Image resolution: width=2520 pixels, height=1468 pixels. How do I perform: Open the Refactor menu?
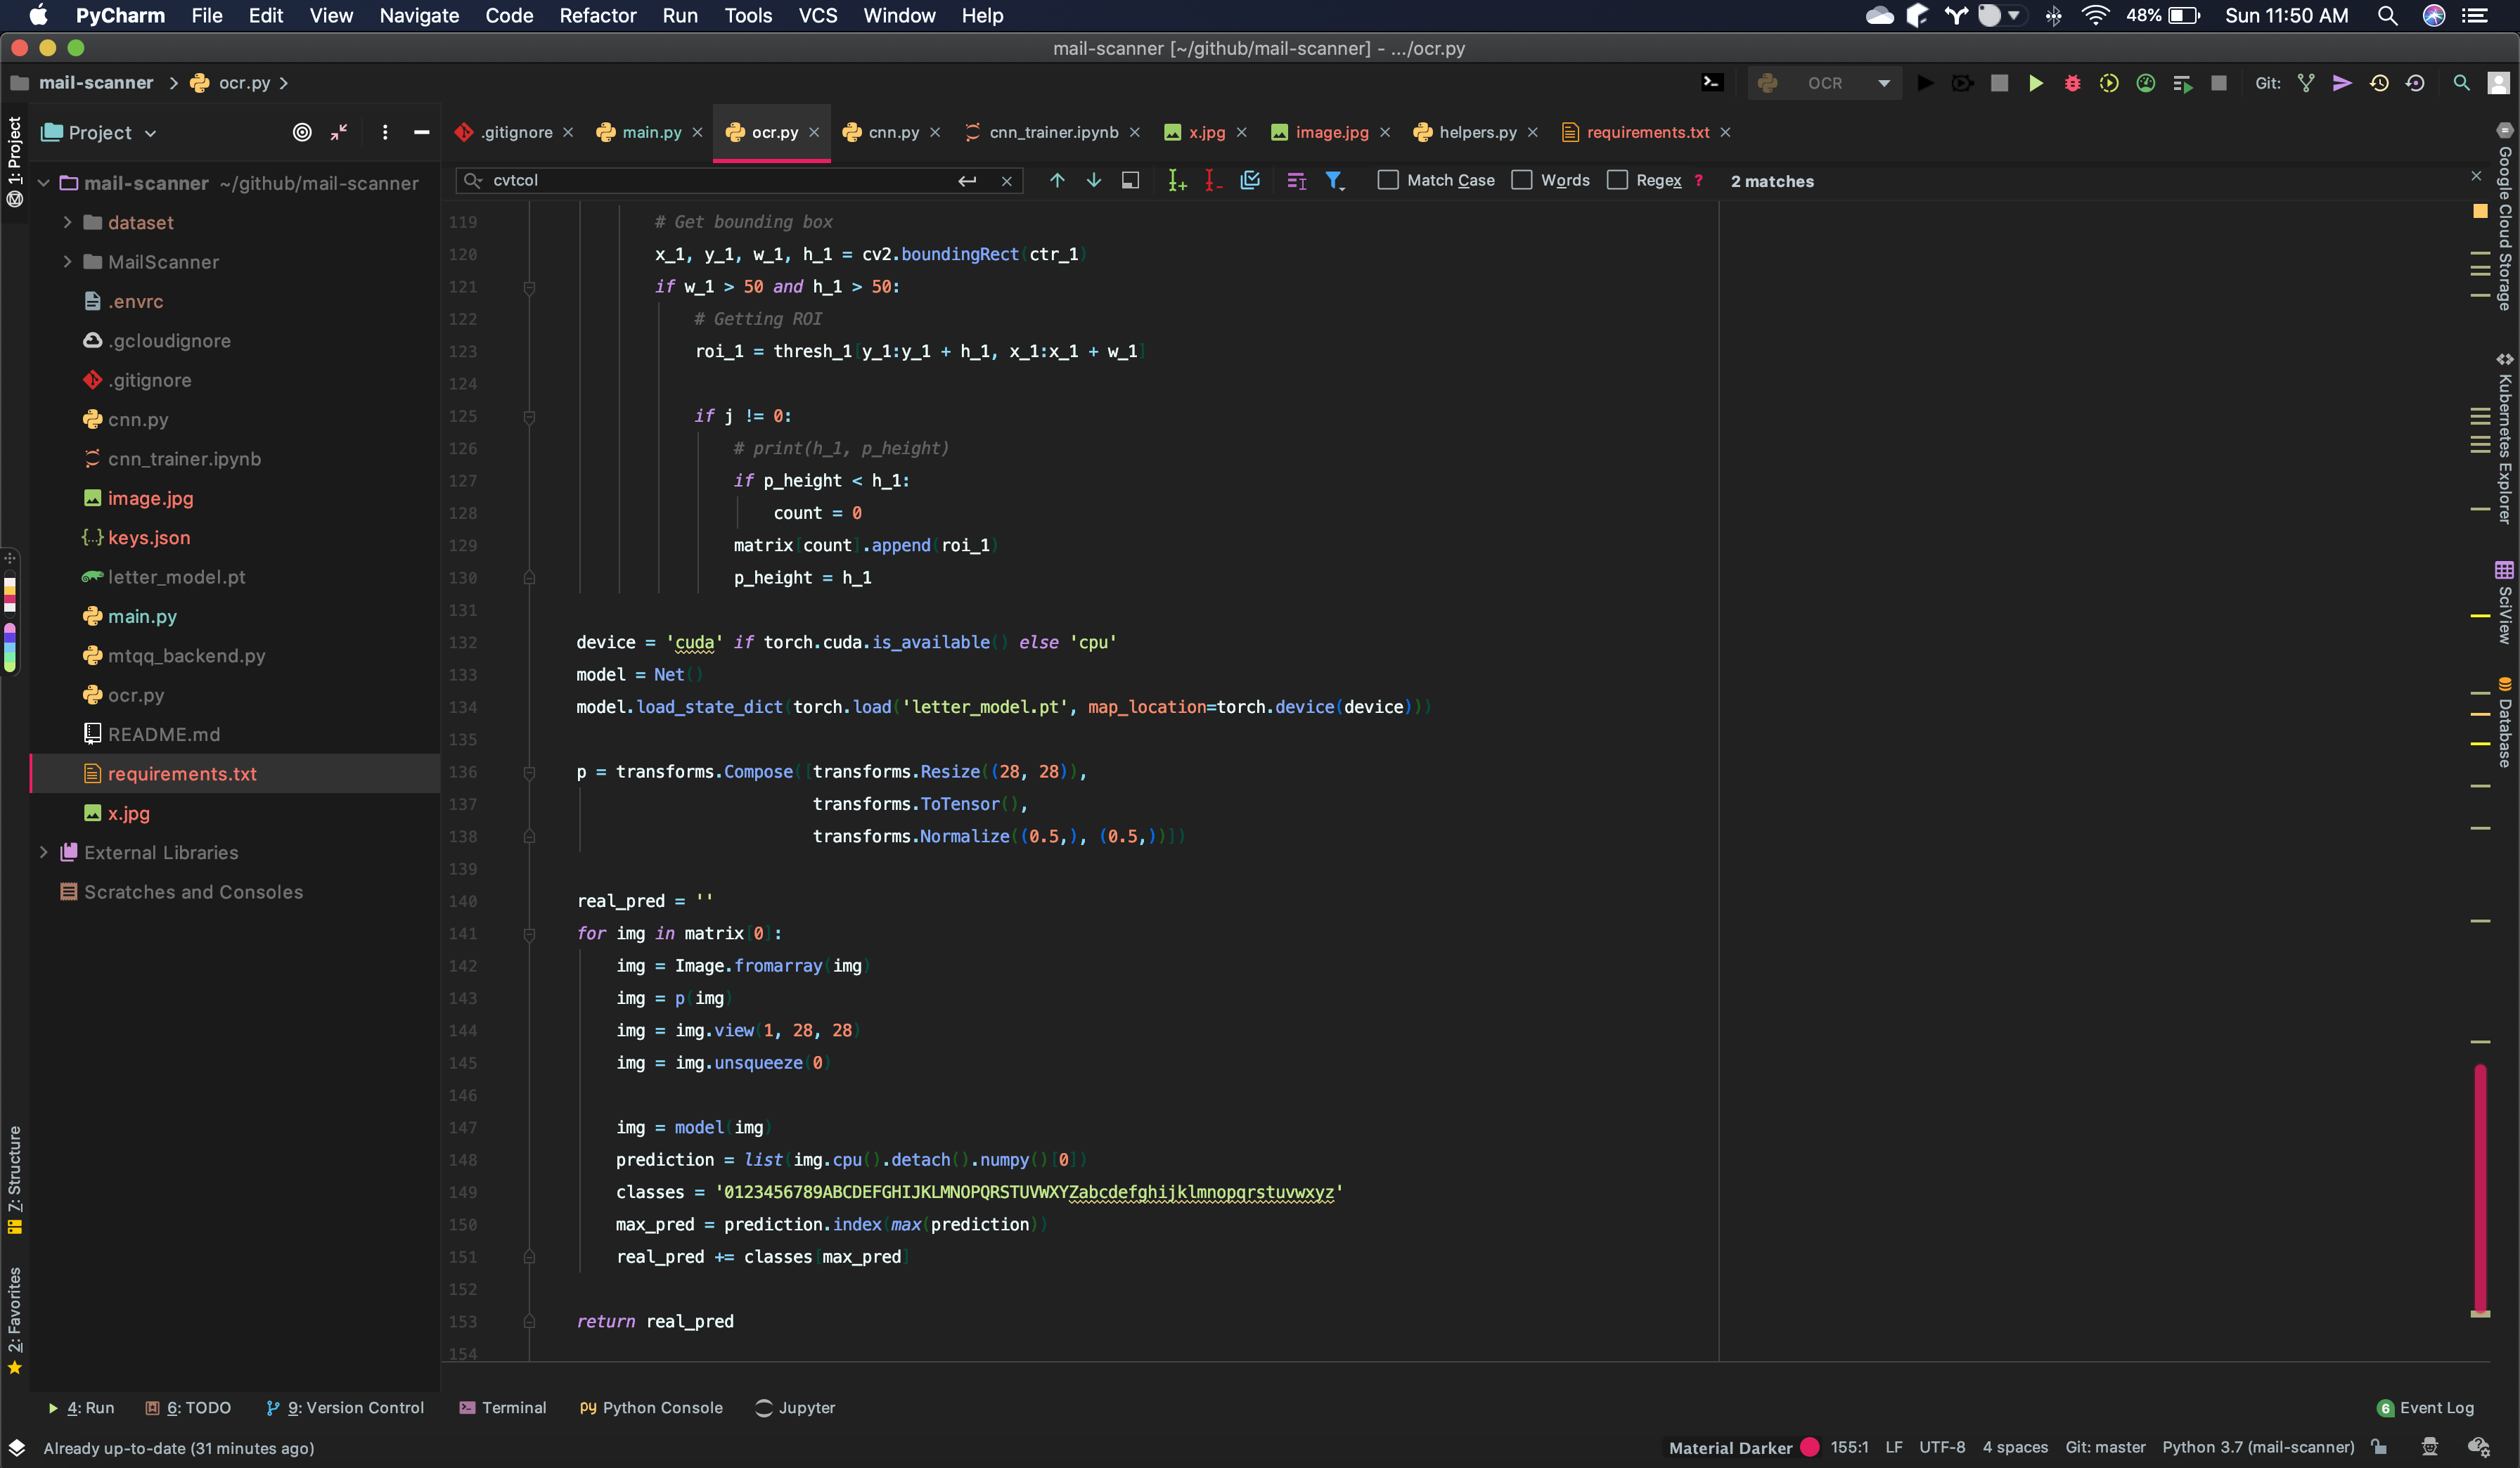tap(597, 15)
